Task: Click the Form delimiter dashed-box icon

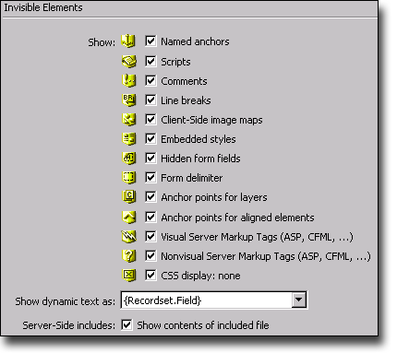Action: point(128,177)
